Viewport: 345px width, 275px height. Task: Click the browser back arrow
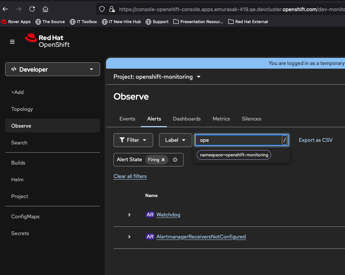point(6,9)
